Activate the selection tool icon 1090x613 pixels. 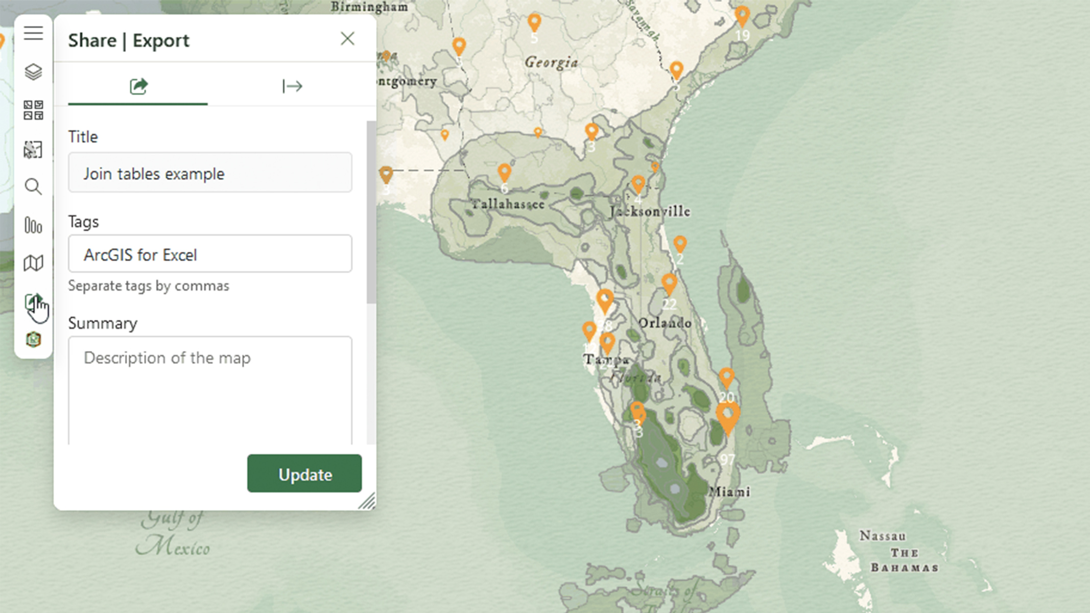click(33, 150)
